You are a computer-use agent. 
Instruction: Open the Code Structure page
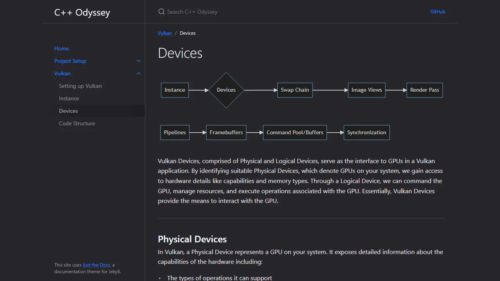coord(77,123)
